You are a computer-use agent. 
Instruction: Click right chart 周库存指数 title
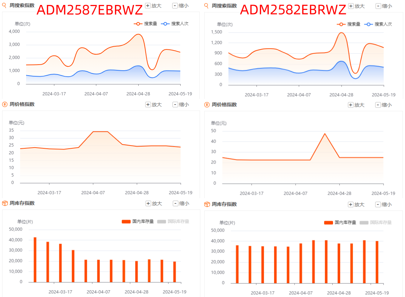224,204
